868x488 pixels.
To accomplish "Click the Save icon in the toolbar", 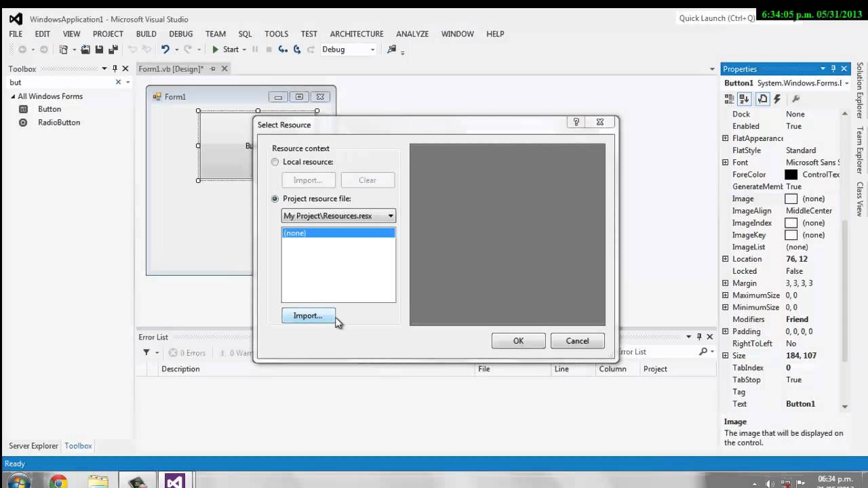I will [x=99, y=49].
